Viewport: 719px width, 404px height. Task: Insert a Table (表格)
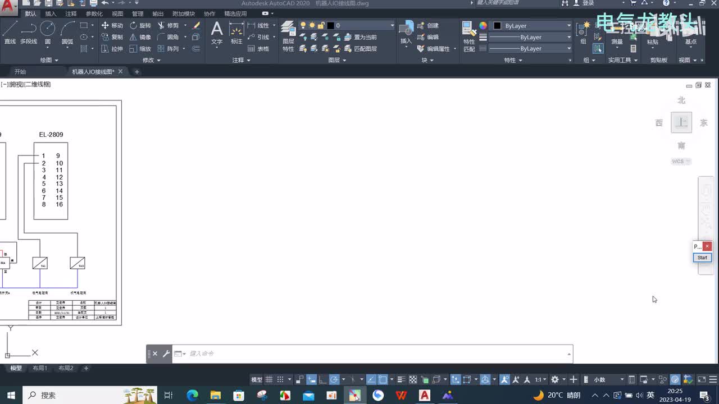tap(258, 49)
